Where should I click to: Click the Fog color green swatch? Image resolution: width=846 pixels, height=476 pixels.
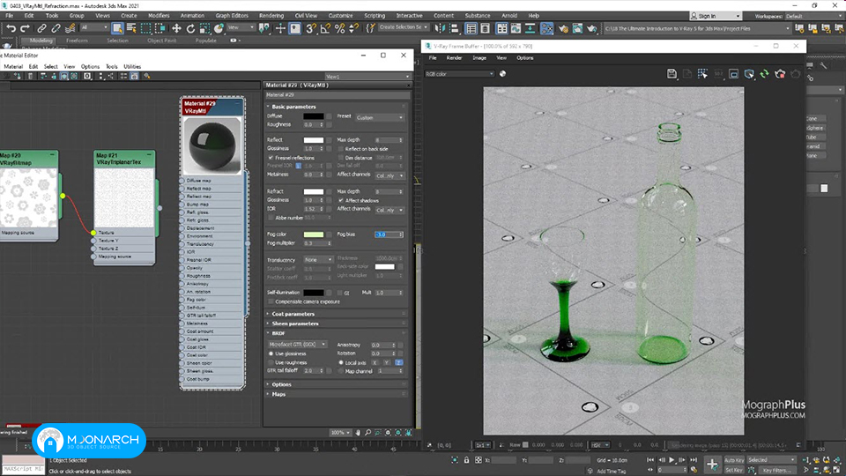click(313, 234)
